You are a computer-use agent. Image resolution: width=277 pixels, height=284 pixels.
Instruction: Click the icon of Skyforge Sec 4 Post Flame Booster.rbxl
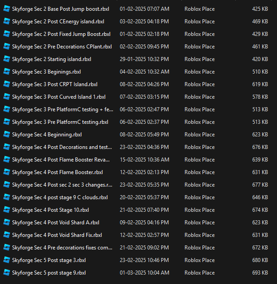coord(7,172)
